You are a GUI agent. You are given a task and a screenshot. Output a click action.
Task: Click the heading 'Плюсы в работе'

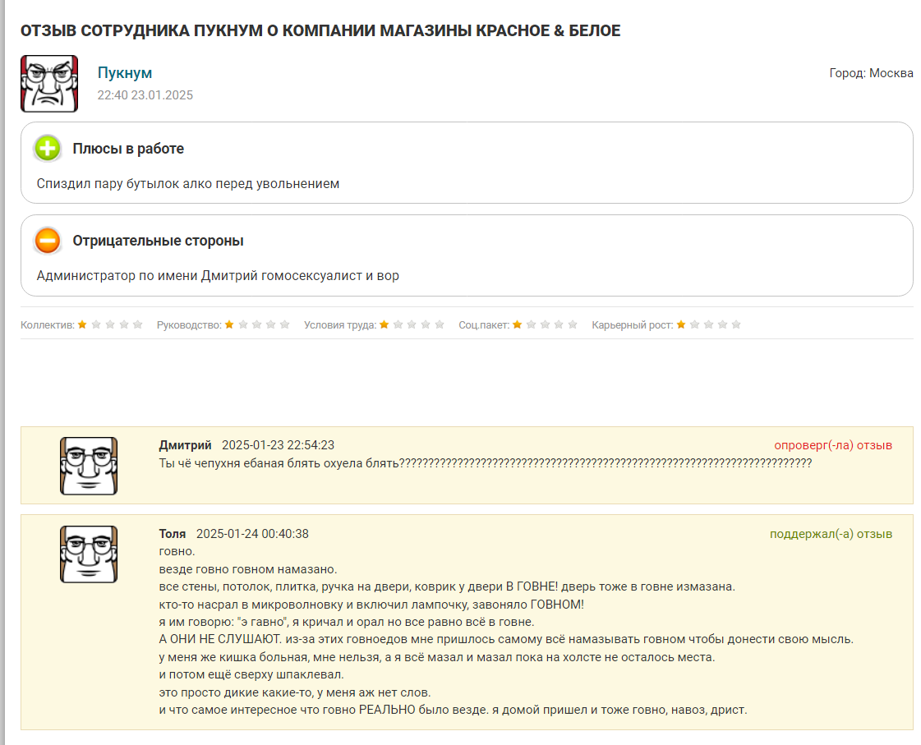[x=128, y=149]
